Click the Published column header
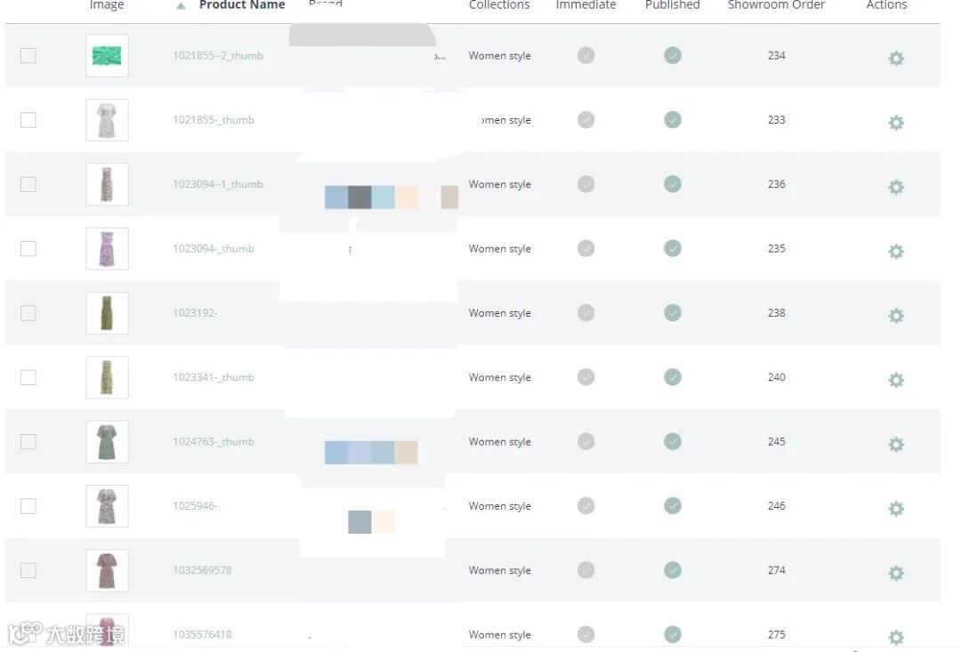961x652 pixels. 672,5
